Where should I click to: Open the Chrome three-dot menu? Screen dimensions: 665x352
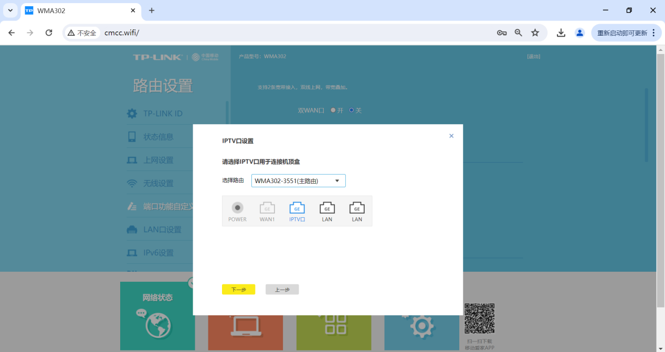653,33
